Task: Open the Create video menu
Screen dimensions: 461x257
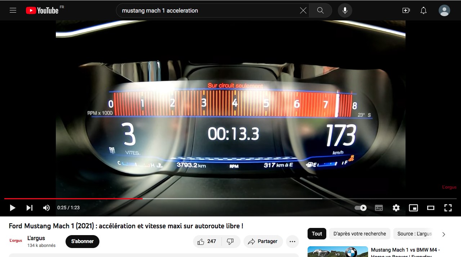Action: 406,10
